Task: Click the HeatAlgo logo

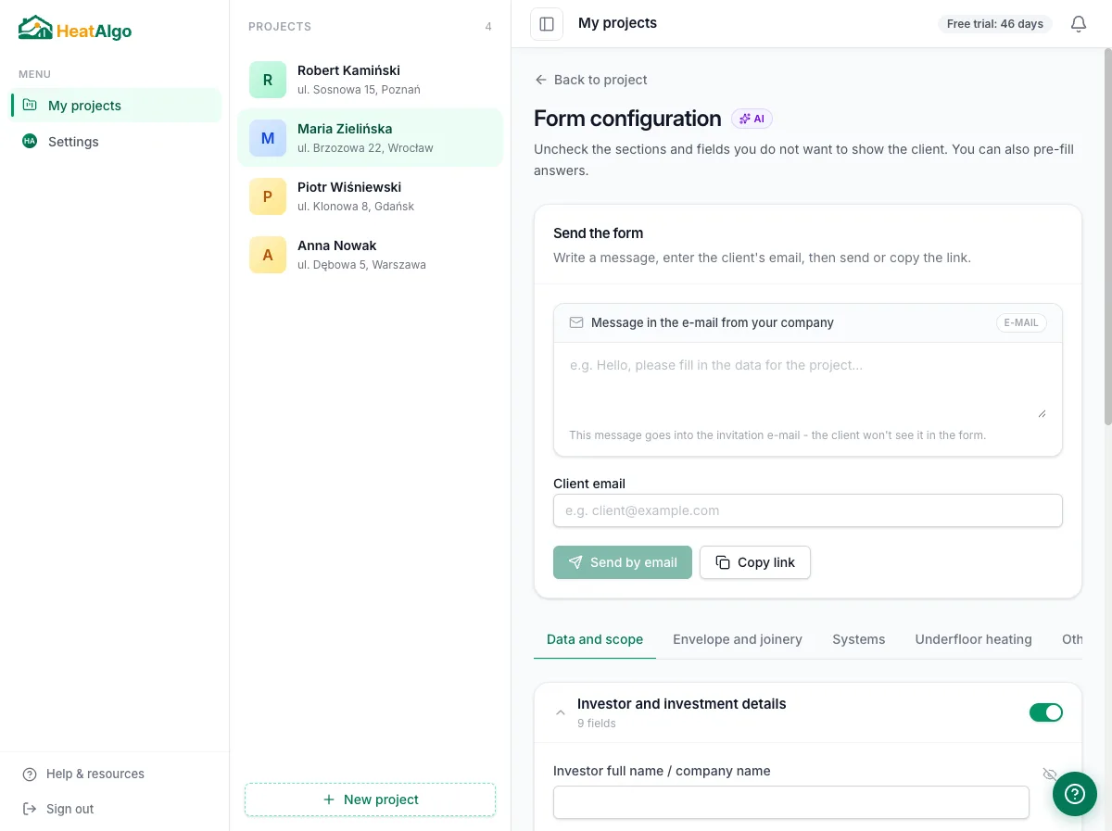Action: 75,29
